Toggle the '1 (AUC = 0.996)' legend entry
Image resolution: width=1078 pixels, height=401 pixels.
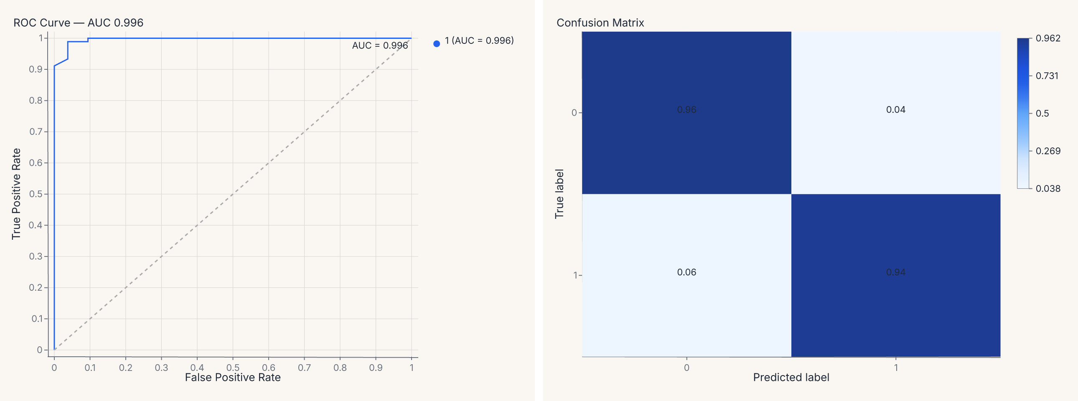tap(473, 41)
